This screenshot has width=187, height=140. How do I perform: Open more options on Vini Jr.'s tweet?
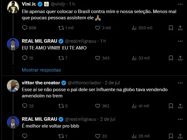coord(180,4)
